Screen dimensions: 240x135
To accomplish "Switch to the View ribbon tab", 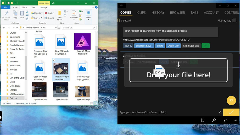I will point(33,7).
